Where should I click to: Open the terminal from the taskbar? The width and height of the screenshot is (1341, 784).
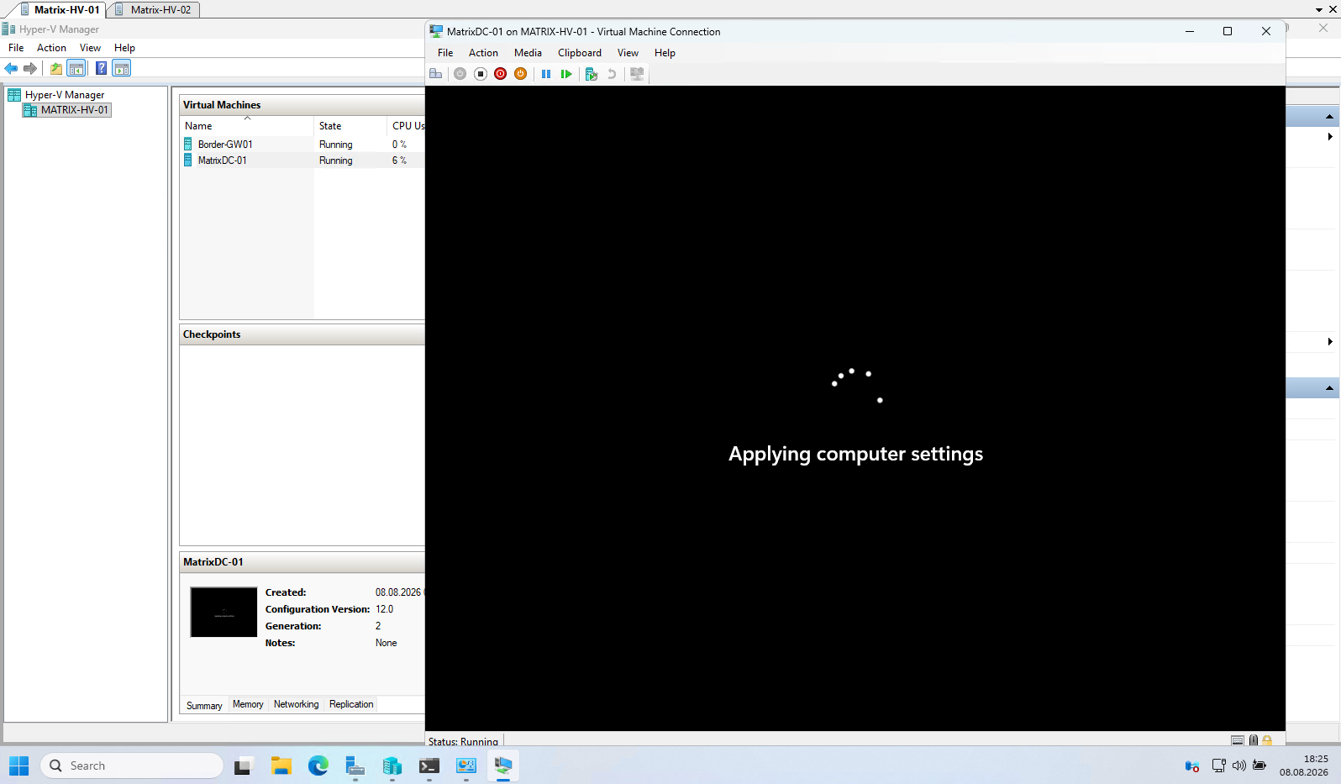[429, 766]
